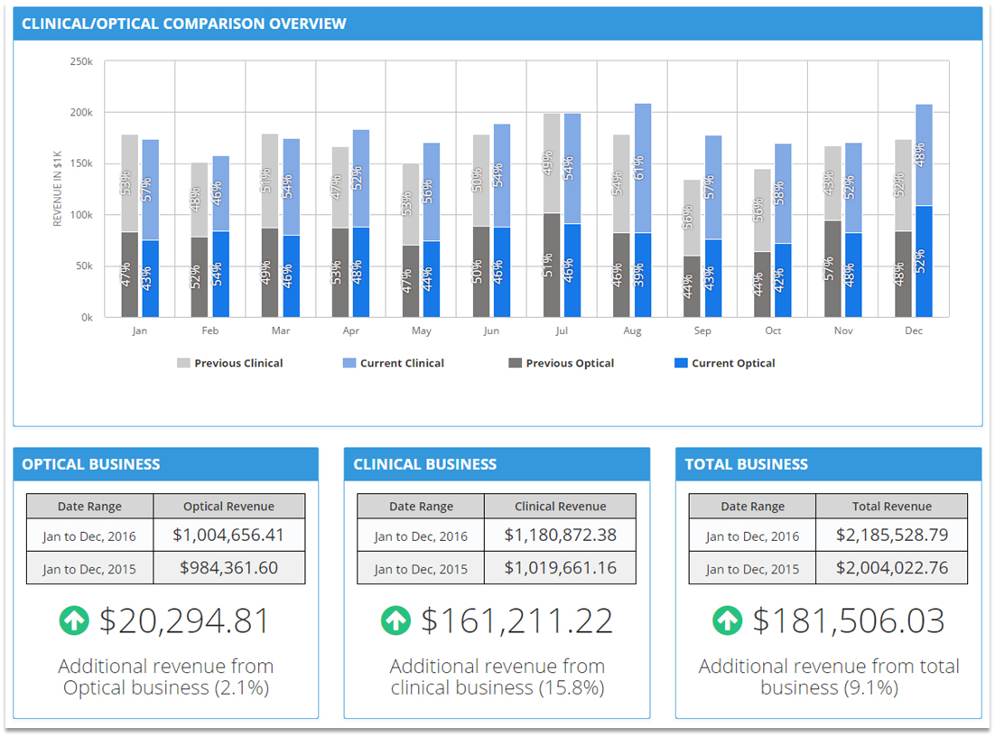Click the dark blue Current Optical legend swatch
The height and width of the screenshot is (737, 995).
coord(682,363)
